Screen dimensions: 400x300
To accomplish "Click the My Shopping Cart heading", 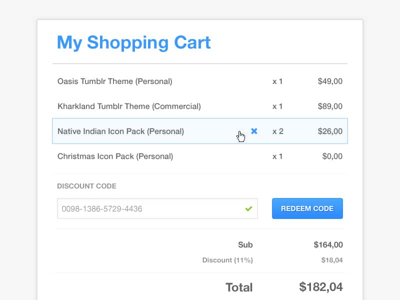I will (x=133, y=43).
